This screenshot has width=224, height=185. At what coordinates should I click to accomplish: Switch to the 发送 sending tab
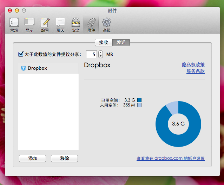[x=121, y=42]
